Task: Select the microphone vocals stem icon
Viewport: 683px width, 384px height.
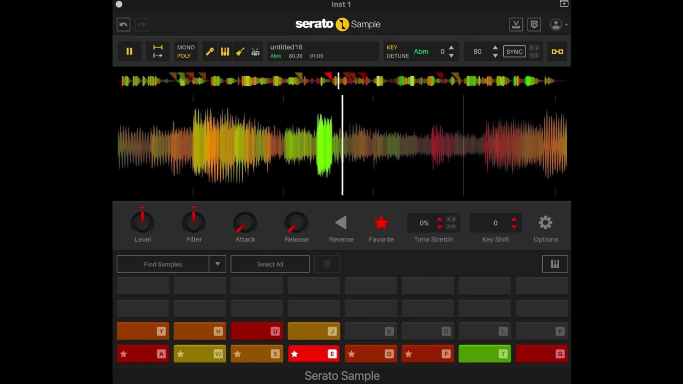Action: pyautogui.click(x=210, y=52)
